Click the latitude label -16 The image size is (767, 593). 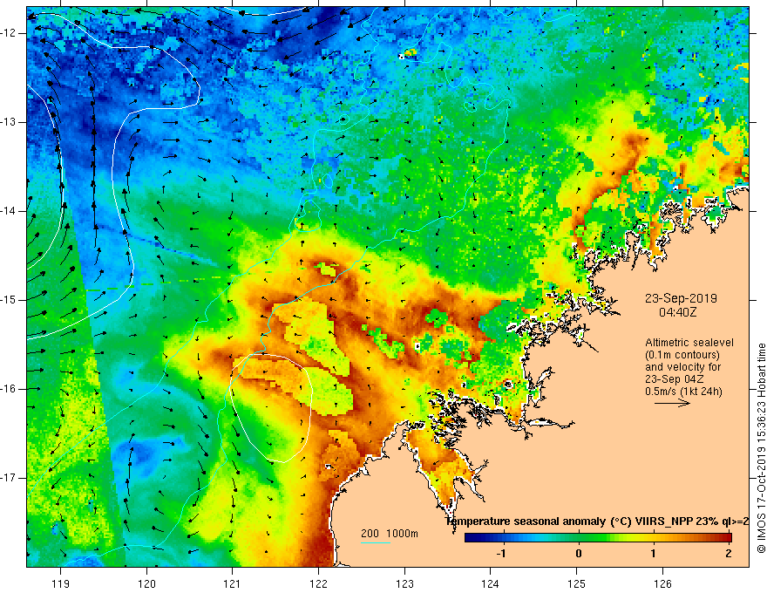pyautogui.click(x=10, y=389)
